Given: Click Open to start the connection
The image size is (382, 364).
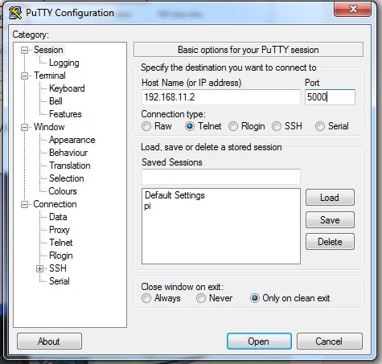Looking at the screenshot, I should 259,342.
